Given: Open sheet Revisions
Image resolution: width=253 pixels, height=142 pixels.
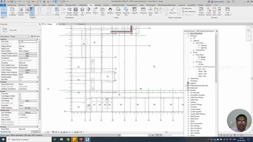Looking at the screenshot, I should 172,11.
